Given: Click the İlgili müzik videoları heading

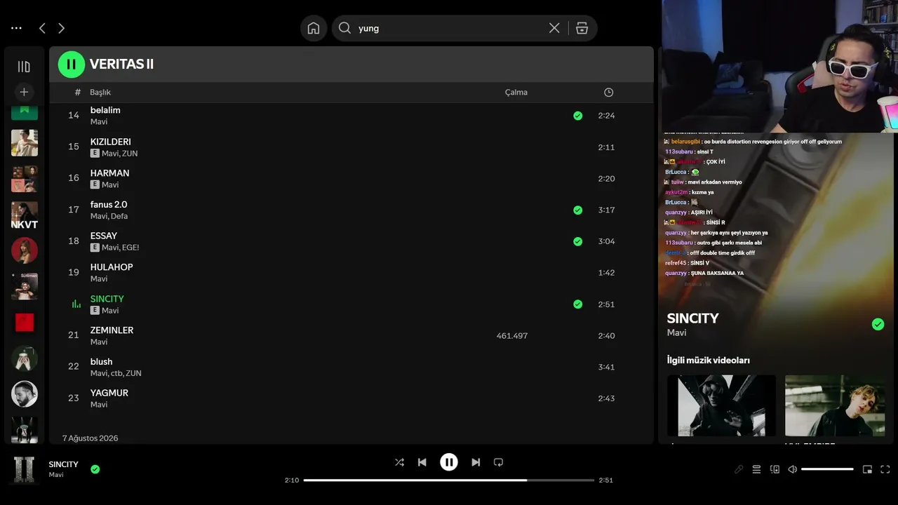Looking at the screenshot, I should click(x=709, y=360).
